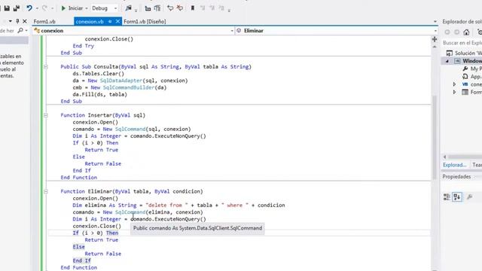Click the "delete from " string literal
482x271 pixels.
pyautogui.click(x=166, y=206)
